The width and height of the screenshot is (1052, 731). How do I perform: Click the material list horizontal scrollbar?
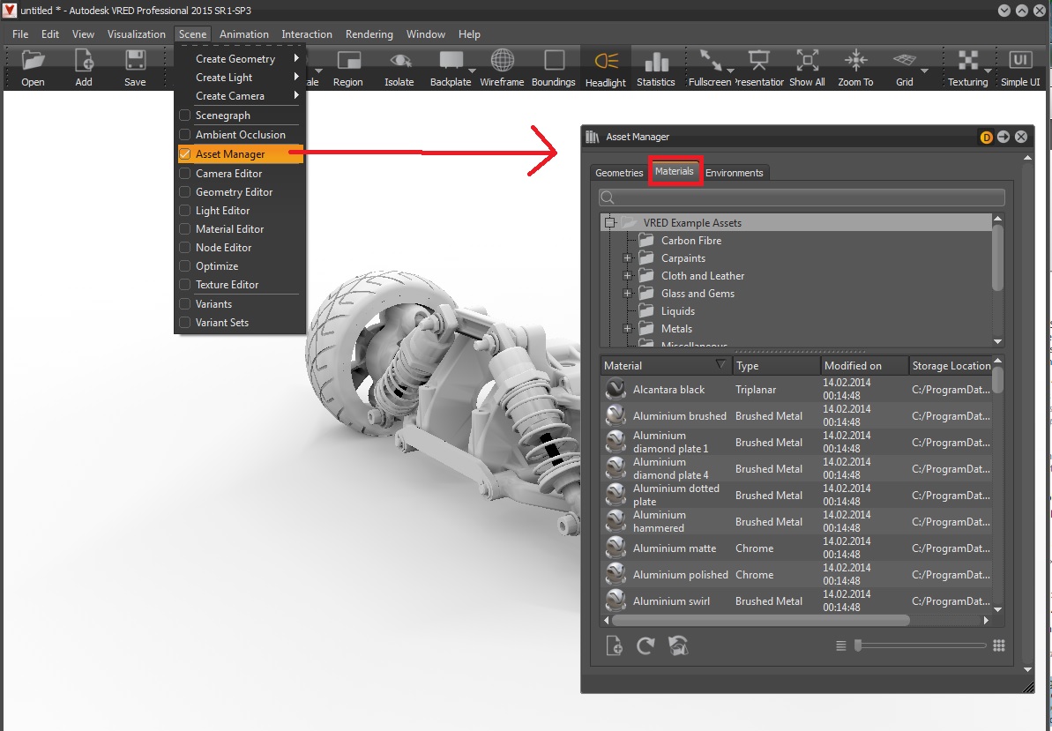[x=760, y=621]
